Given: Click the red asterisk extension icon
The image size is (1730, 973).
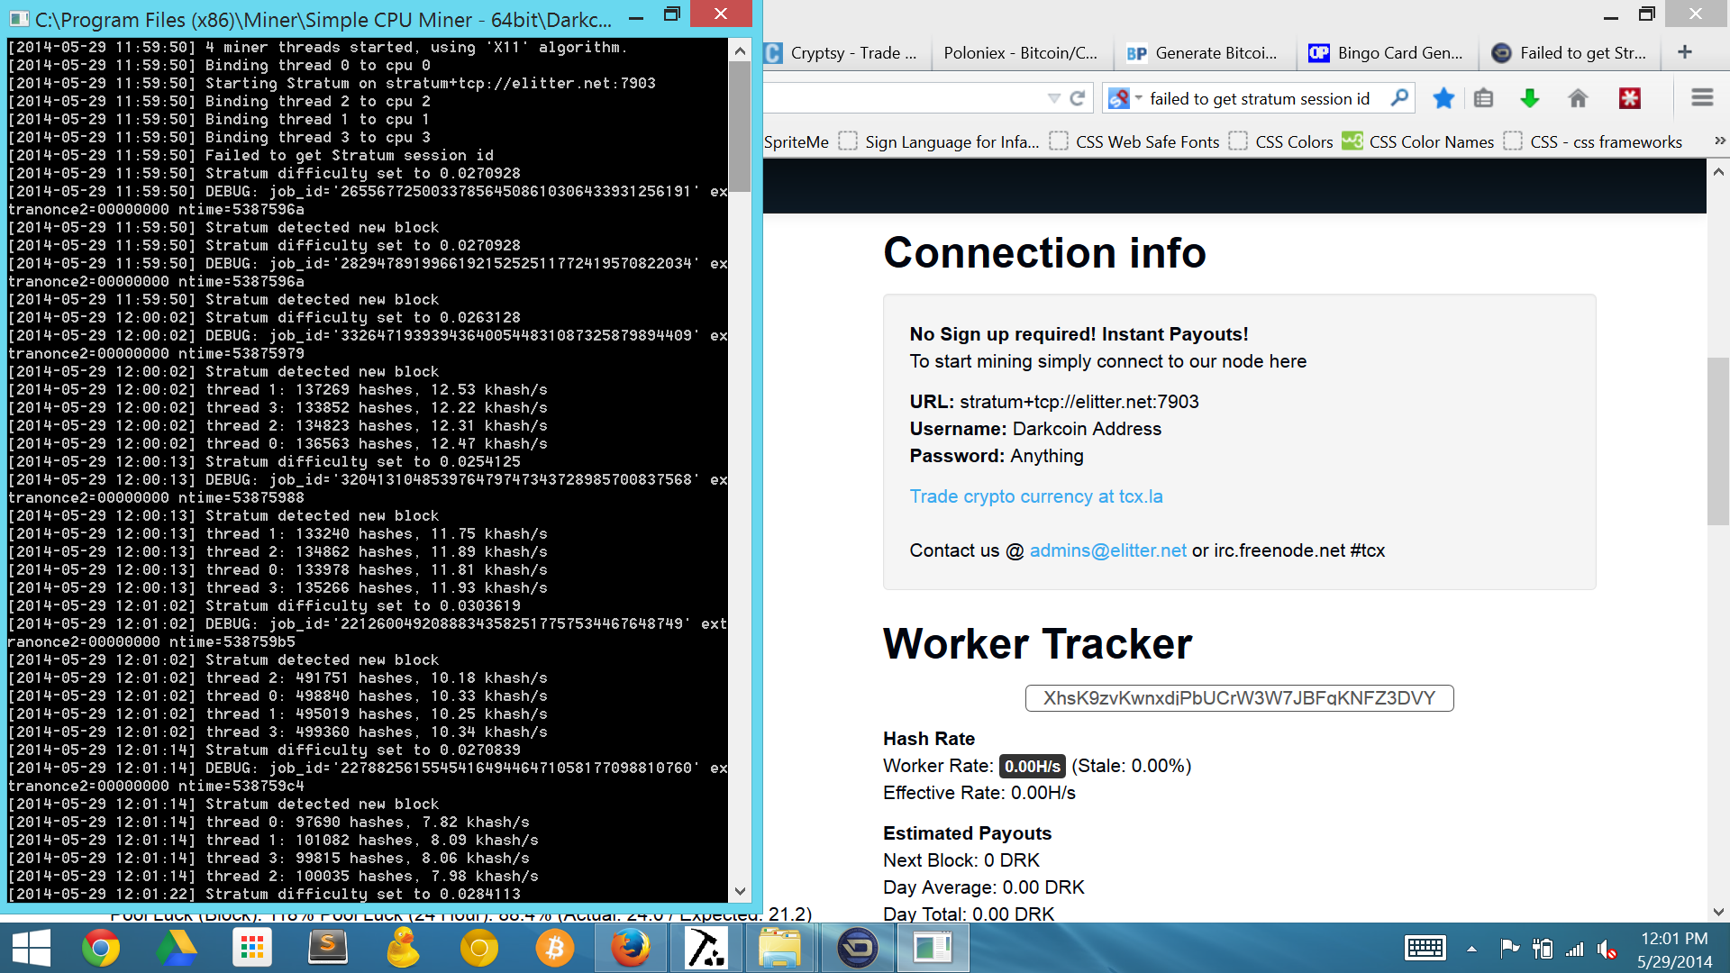Looking at the screenshot, I should [x=1630, y=98].
